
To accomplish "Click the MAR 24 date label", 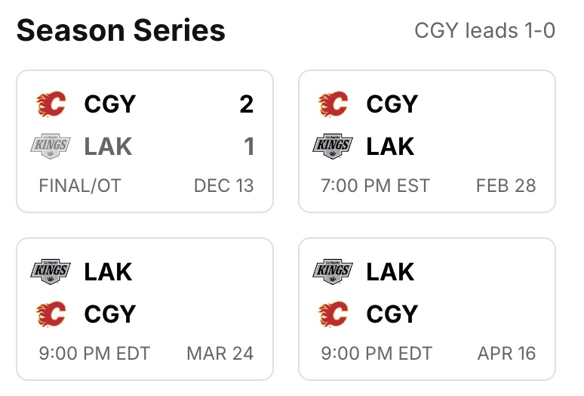I will 220,353.
